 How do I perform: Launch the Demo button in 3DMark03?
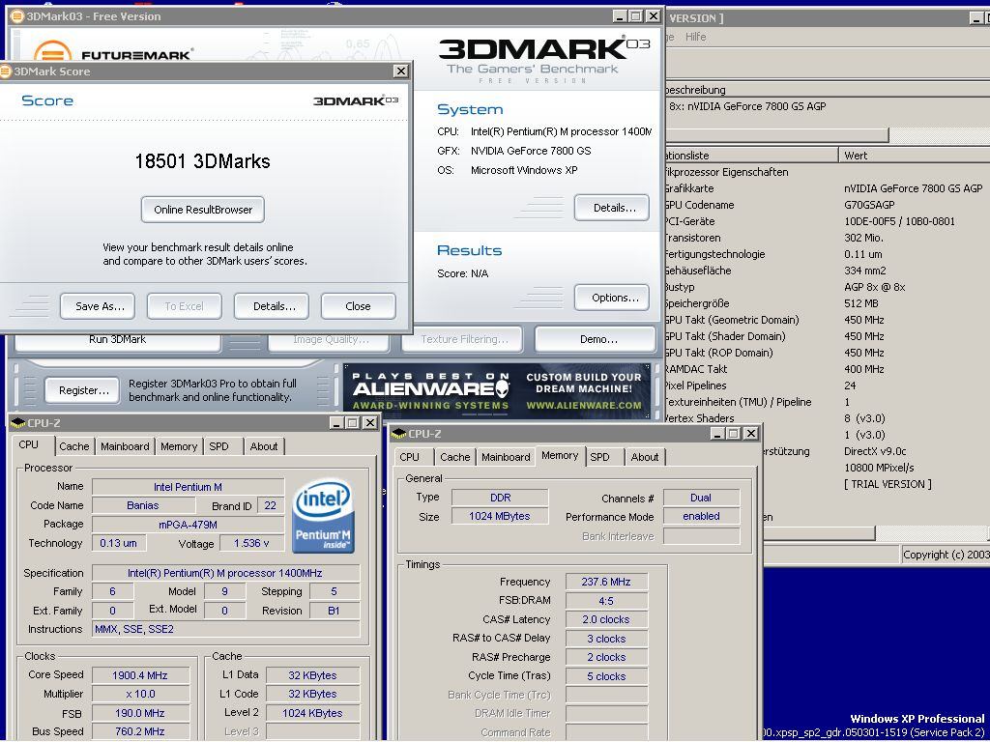(x=596, y=339)
